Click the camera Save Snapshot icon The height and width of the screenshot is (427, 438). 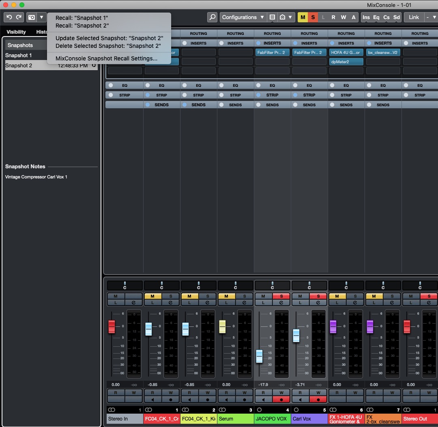[x=31, y=17]
